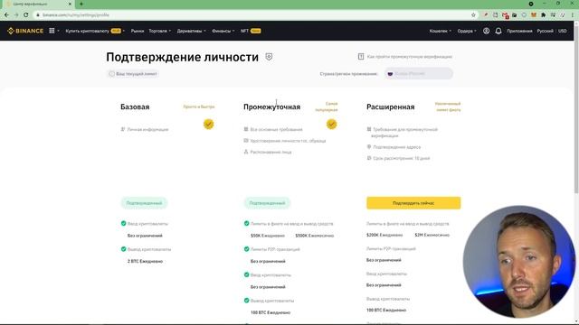Click the gold verified badge under Базовая

coord(209,125)
